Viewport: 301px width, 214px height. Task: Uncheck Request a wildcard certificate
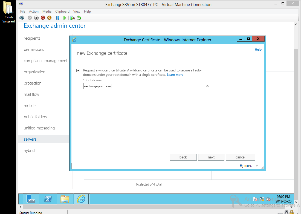[x=78, y=70]
